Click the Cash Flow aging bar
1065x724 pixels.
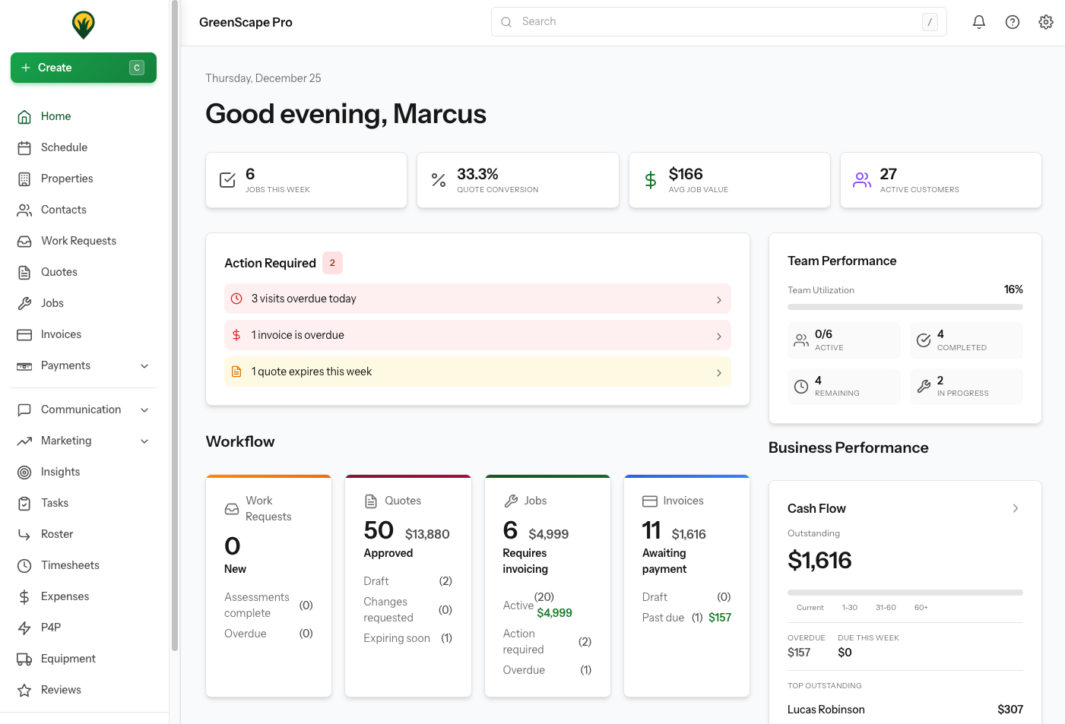(x=905, y=593)
